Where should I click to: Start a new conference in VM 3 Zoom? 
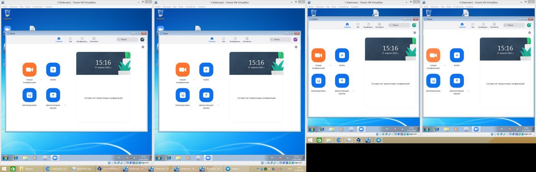tap(183, 69)
